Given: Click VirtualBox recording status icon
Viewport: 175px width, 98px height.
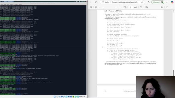Looking at the screenshot, I should [x=71, y=97].
